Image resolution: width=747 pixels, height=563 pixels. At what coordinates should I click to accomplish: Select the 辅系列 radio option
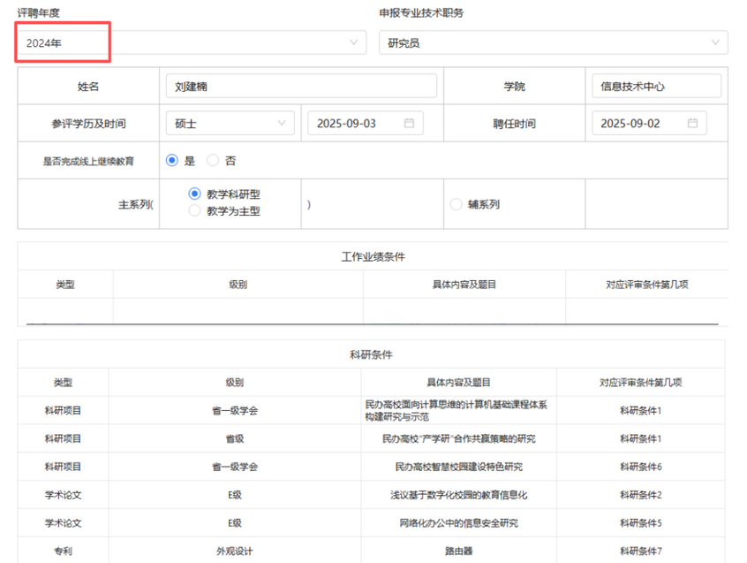tap(456, 204)
